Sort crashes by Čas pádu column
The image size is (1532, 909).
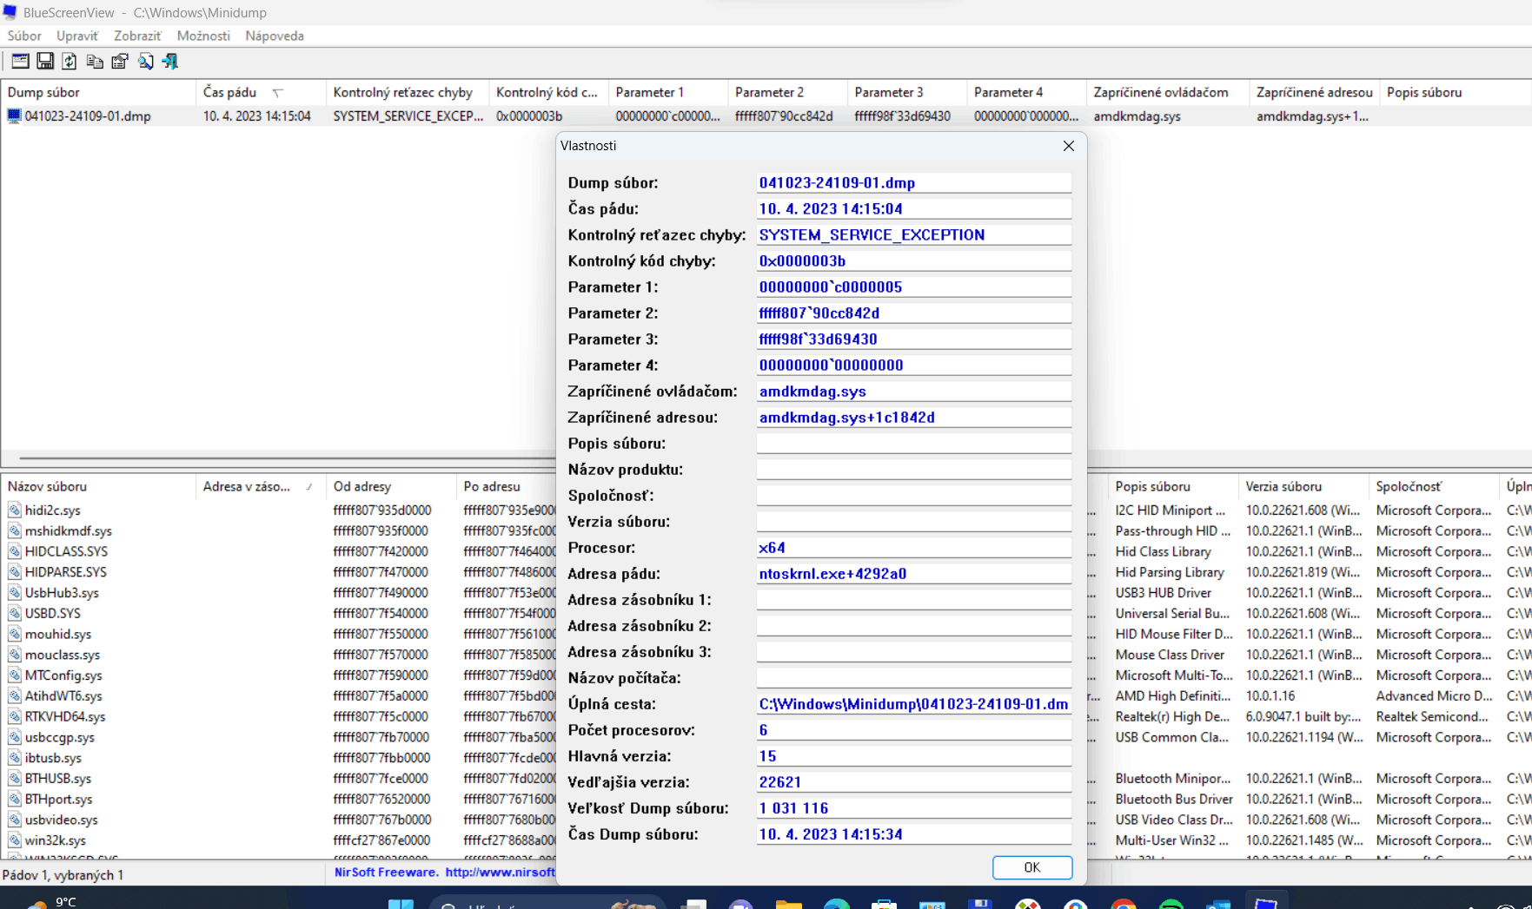click(x=261, y=92)
